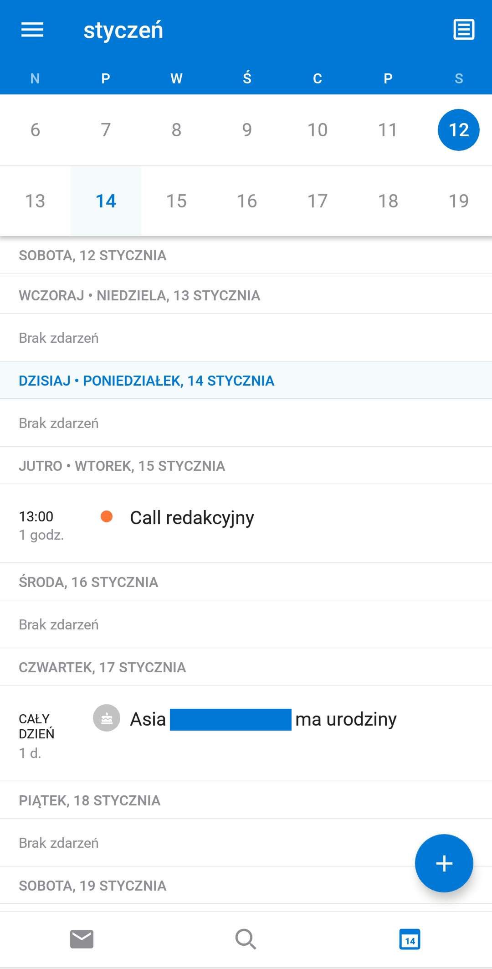Tap the orange dot by Call redakcyjny
The width and height of the screenshot is (492, 969).
(x=107, y=516)
